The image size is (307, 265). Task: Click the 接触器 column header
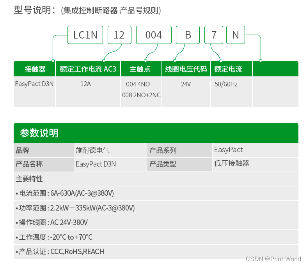[x=34, y=69]
